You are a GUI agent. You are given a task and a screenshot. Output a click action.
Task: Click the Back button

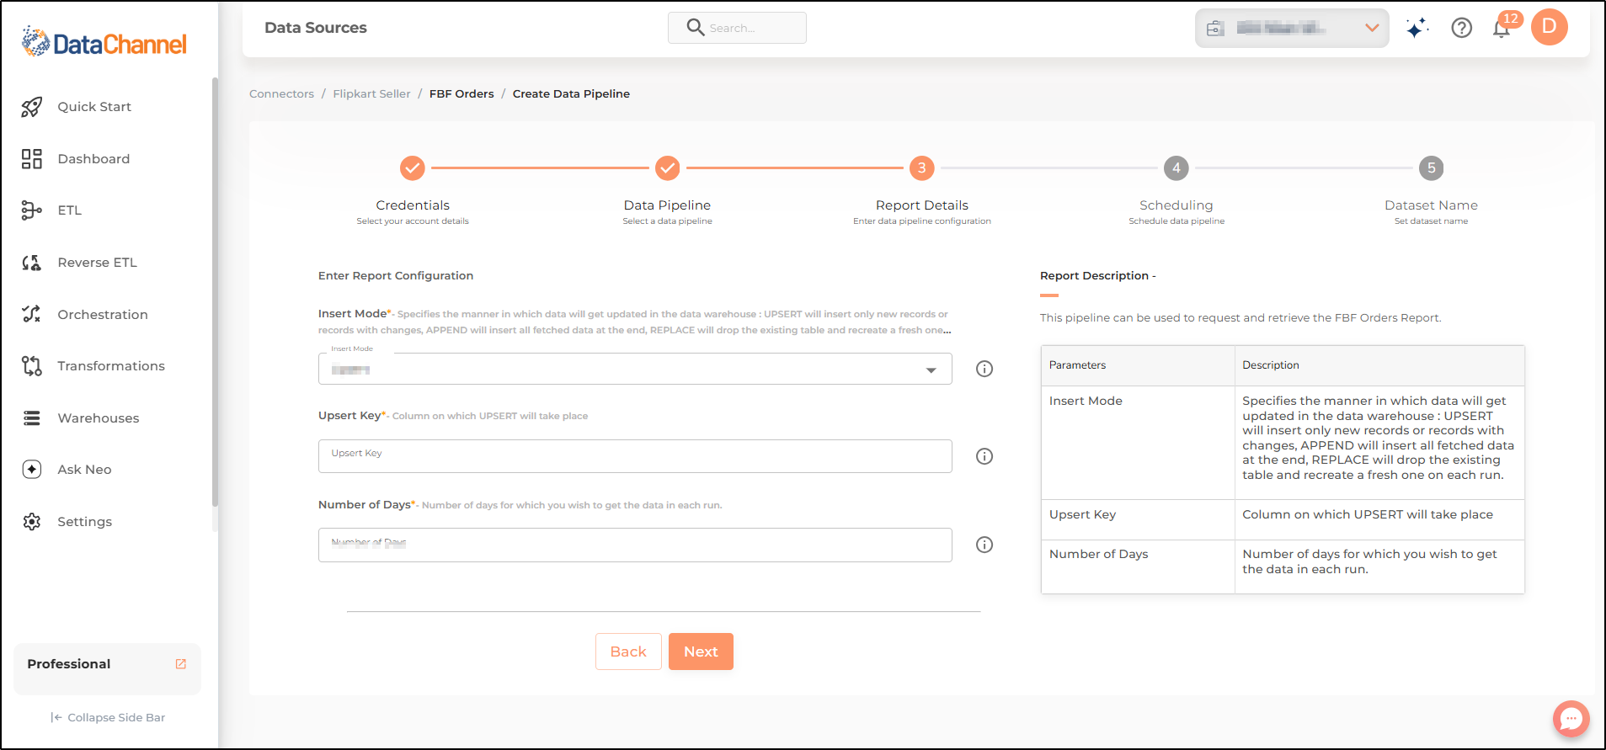pyautogui.click(x=628, y=652)
